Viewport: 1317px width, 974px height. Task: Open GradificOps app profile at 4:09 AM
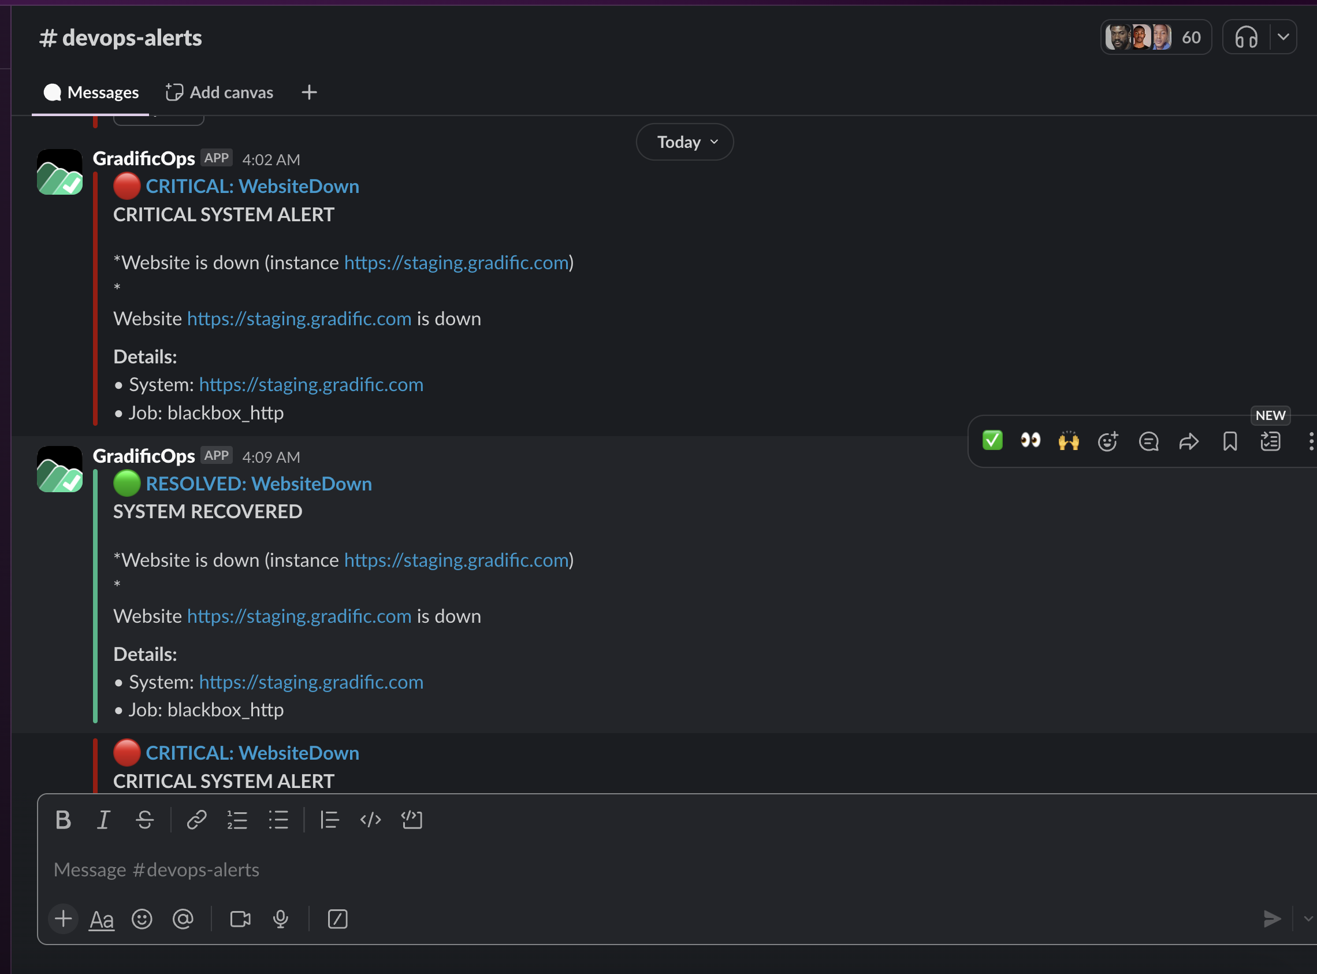pos(144,456)
